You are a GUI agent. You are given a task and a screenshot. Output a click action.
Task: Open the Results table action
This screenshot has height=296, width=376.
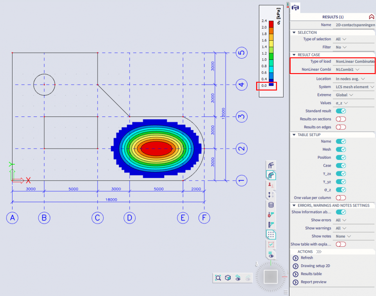(x=311, y=274)
